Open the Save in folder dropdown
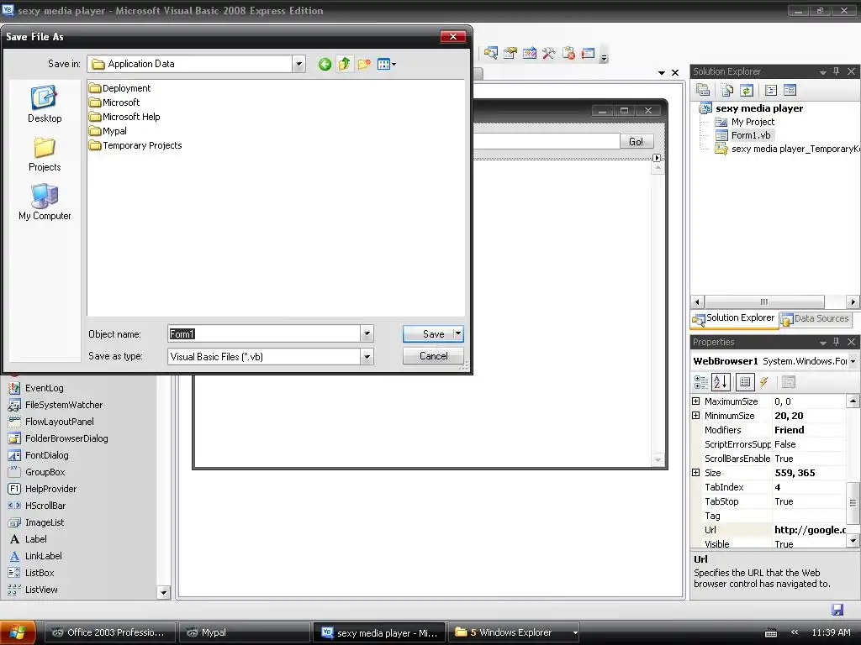 tap(298, 64)
